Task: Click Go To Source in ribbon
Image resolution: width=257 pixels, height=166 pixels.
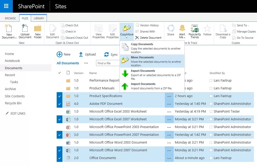Action: (x=243, y=38)
